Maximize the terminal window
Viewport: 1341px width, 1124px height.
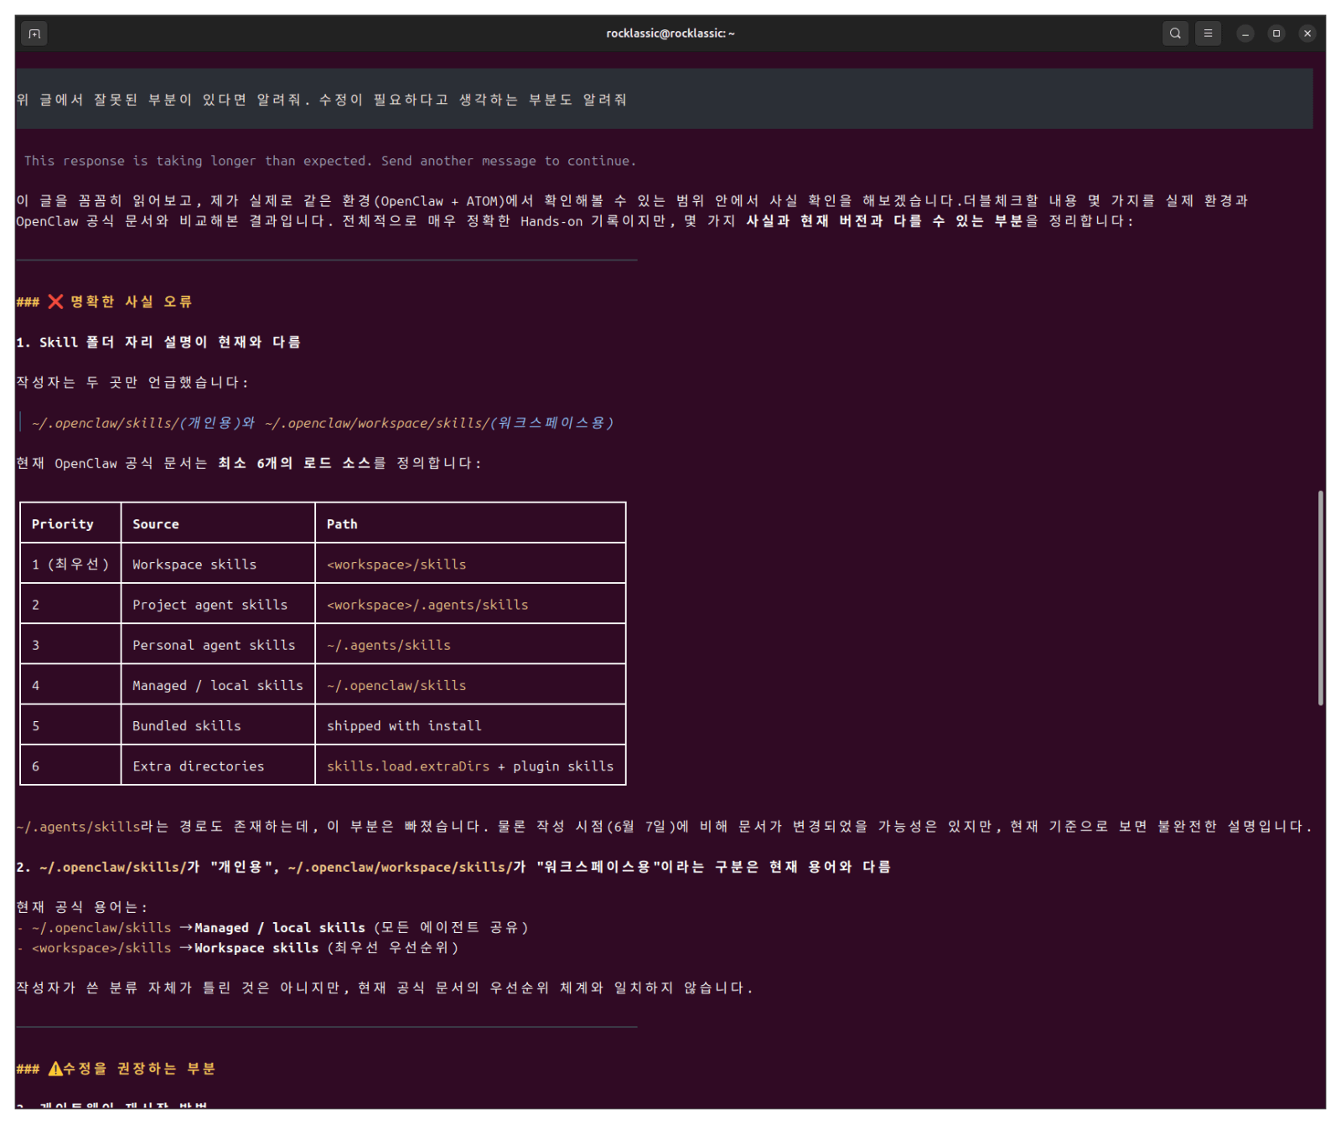[1276, 34]
